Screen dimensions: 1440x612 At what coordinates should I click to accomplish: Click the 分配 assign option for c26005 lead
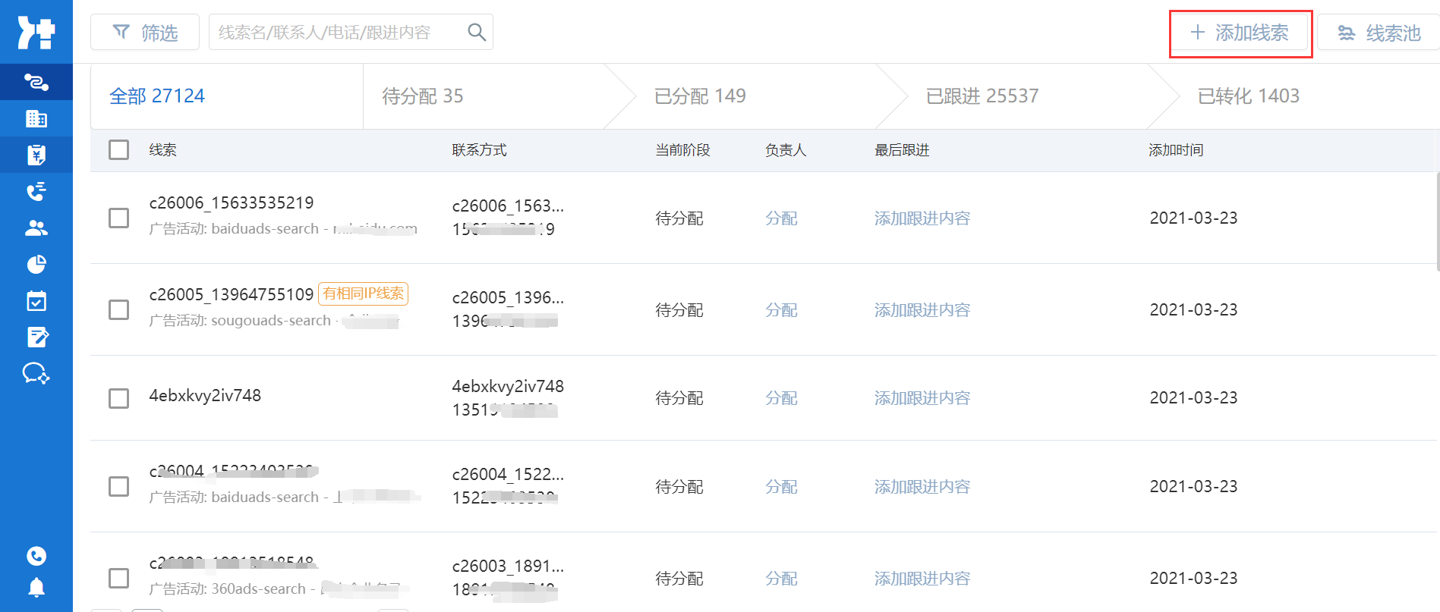781,310
